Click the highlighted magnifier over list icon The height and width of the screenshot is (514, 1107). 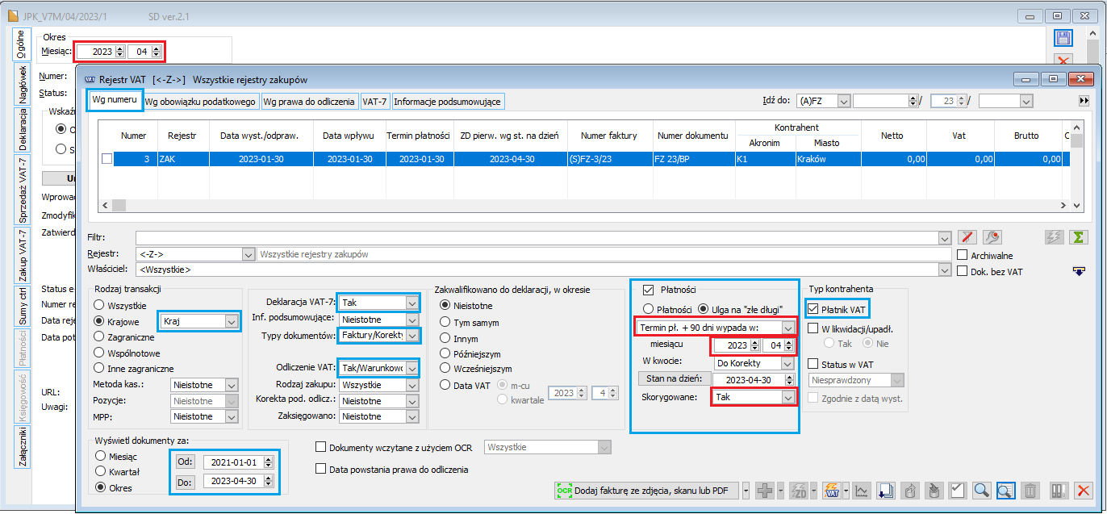tap(1006, 490)
